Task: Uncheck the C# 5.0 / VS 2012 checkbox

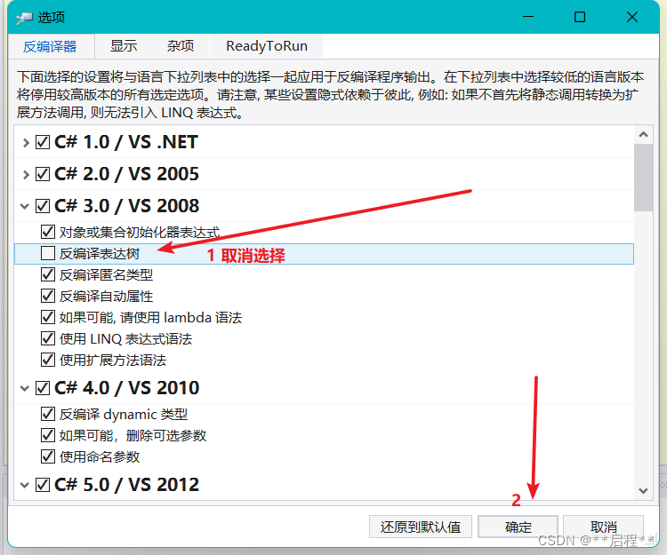Action: coord(43,485)
